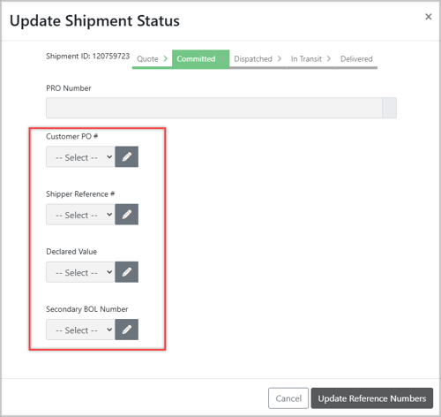This screenshot has height=417, width=441.
Task: Click the pencil icon for Secondary BOL Number
Action: pos(126,330)
